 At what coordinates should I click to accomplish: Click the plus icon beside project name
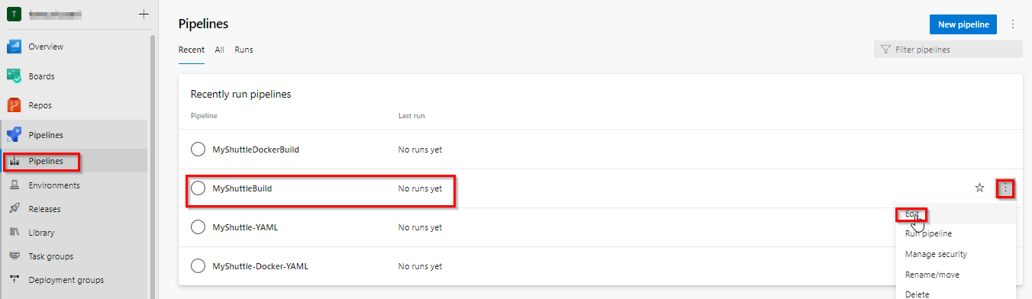[144, 14]
